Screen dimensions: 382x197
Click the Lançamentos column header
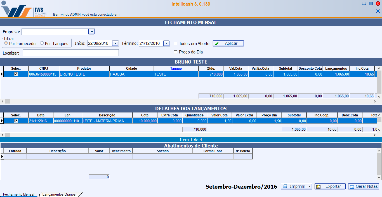336,69
